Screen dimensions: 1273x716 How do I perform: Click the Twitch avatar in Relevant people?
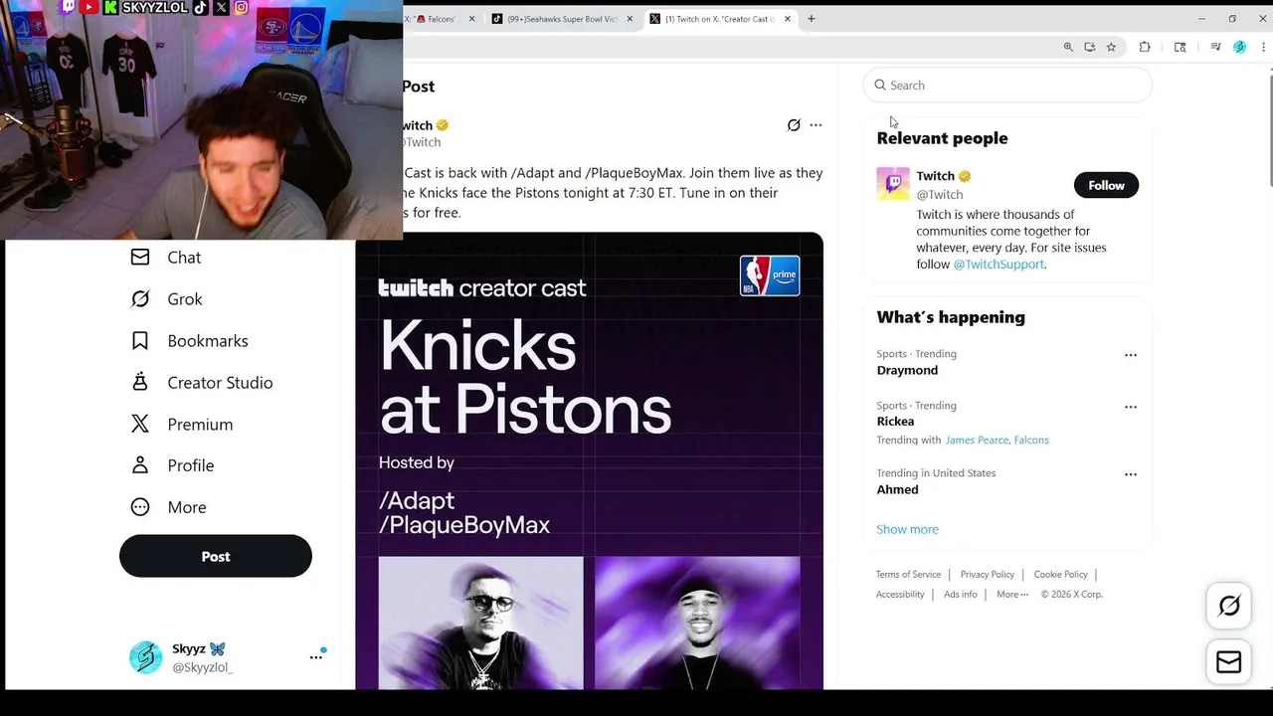893,184
